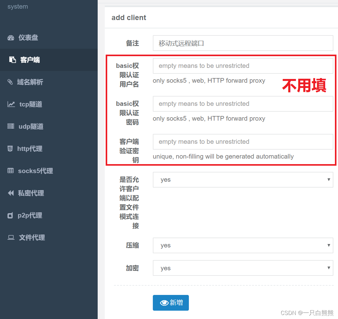Click the server icon beside udp隧道
Viewport: 338px width, 319px height.
(11, 126)
